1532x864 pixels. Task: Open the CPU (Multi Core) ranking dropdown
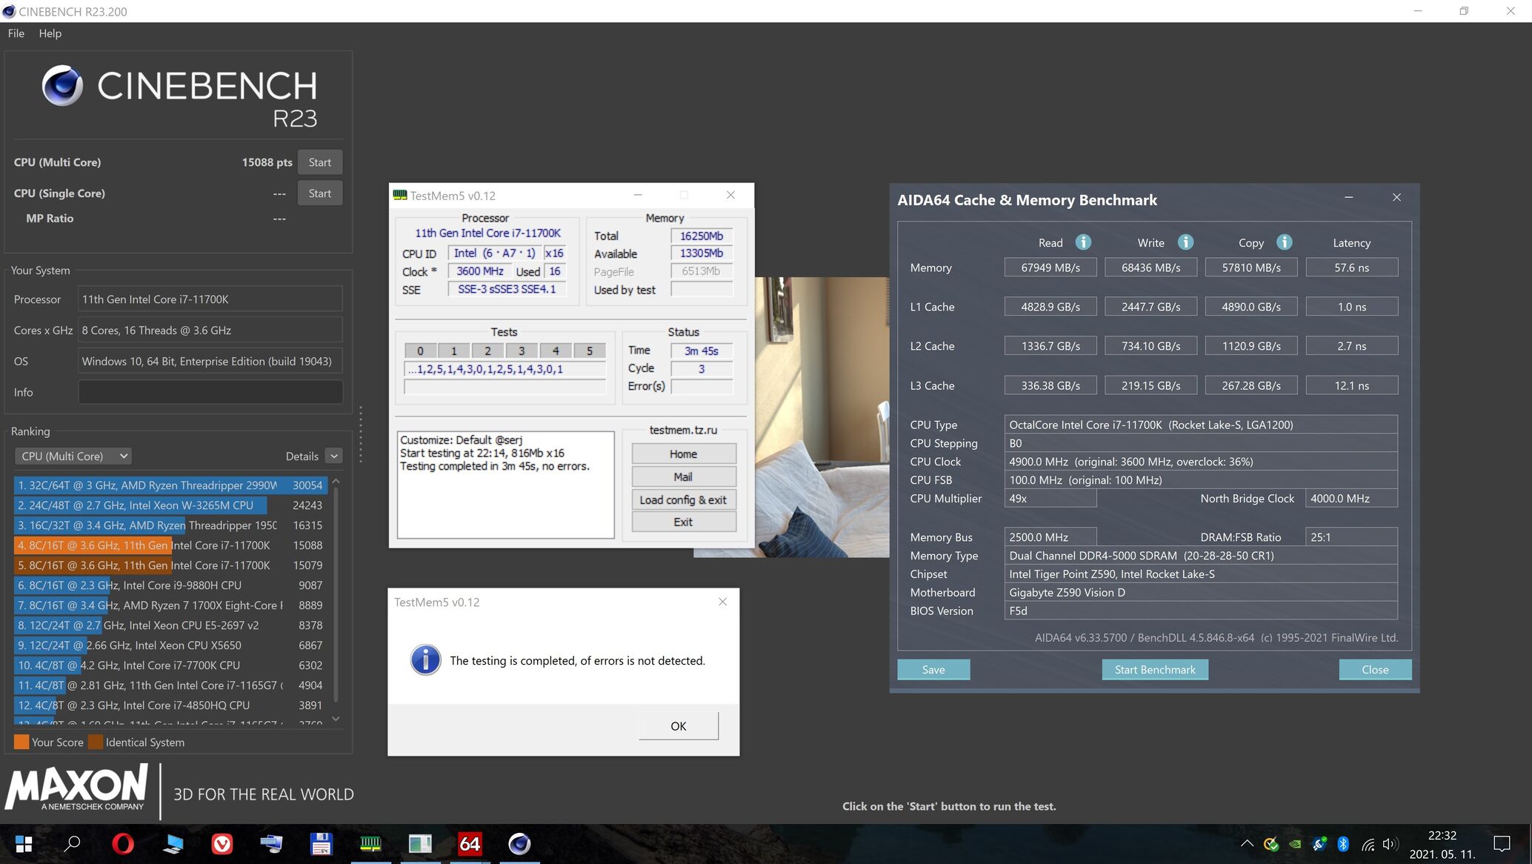pos(73,456)
